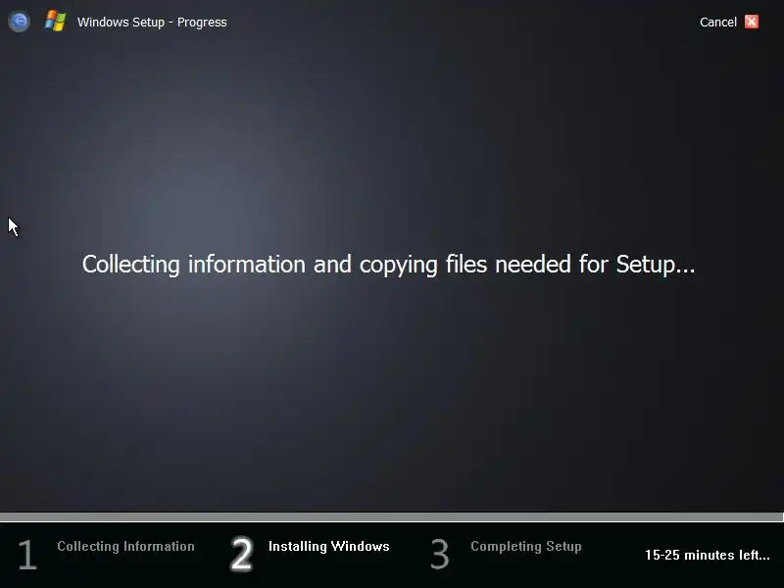Viewport: 784px width, 588px height.
Task: Click the red X close icon
Action: pos(752,22)
